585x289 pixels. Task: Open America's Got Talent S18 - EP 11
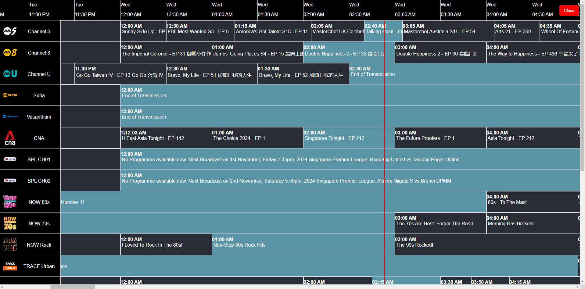click(x=273, y=31)
